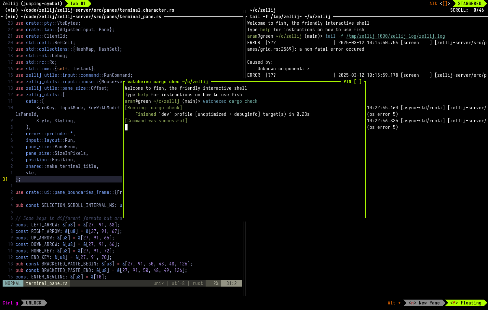Toggle the PIN checkbox on floating pane

pyautogui.click(x=353, y=82)
